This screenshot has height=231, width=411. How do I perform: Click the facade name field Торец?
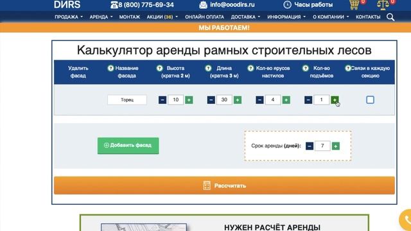(127, 100)
